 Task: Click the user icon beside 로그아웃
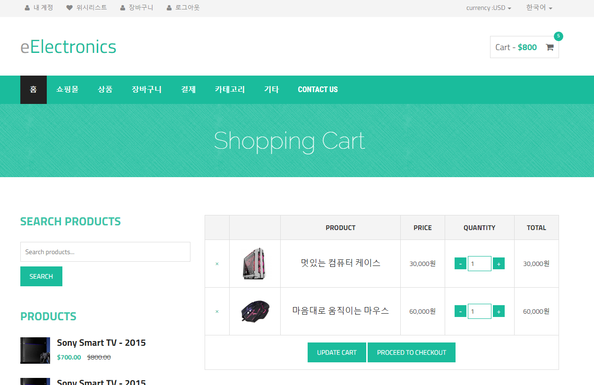click(x=169, y=8)
